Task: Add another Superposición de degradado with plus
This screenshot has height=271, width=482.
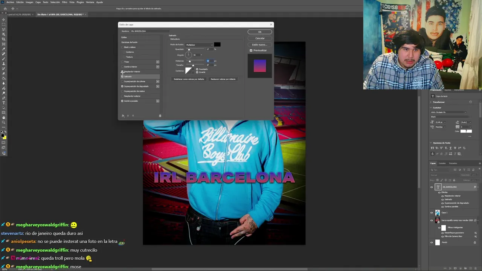Action: tap(158, 86)
